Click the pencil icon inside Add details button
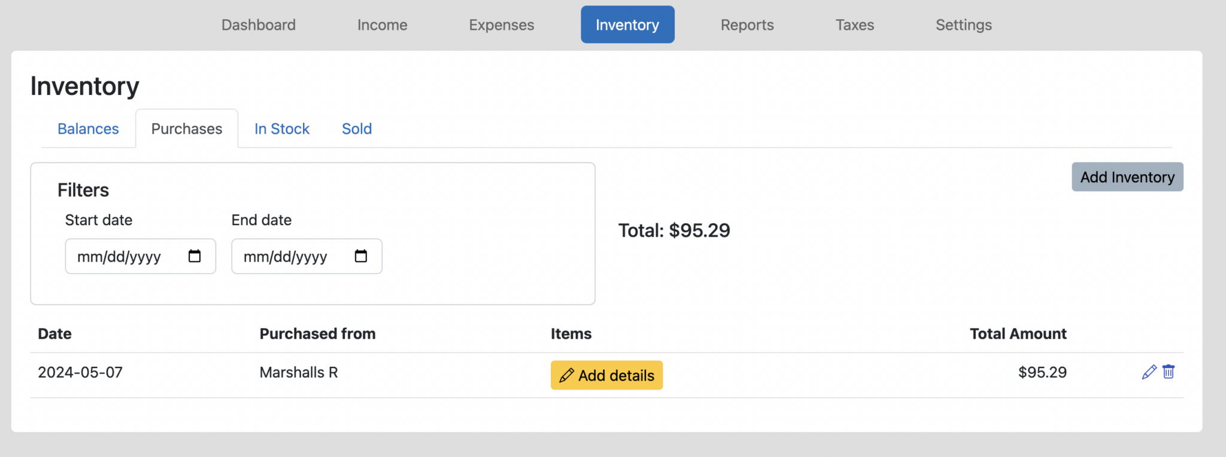1226x457 pixels. (567, 375)
